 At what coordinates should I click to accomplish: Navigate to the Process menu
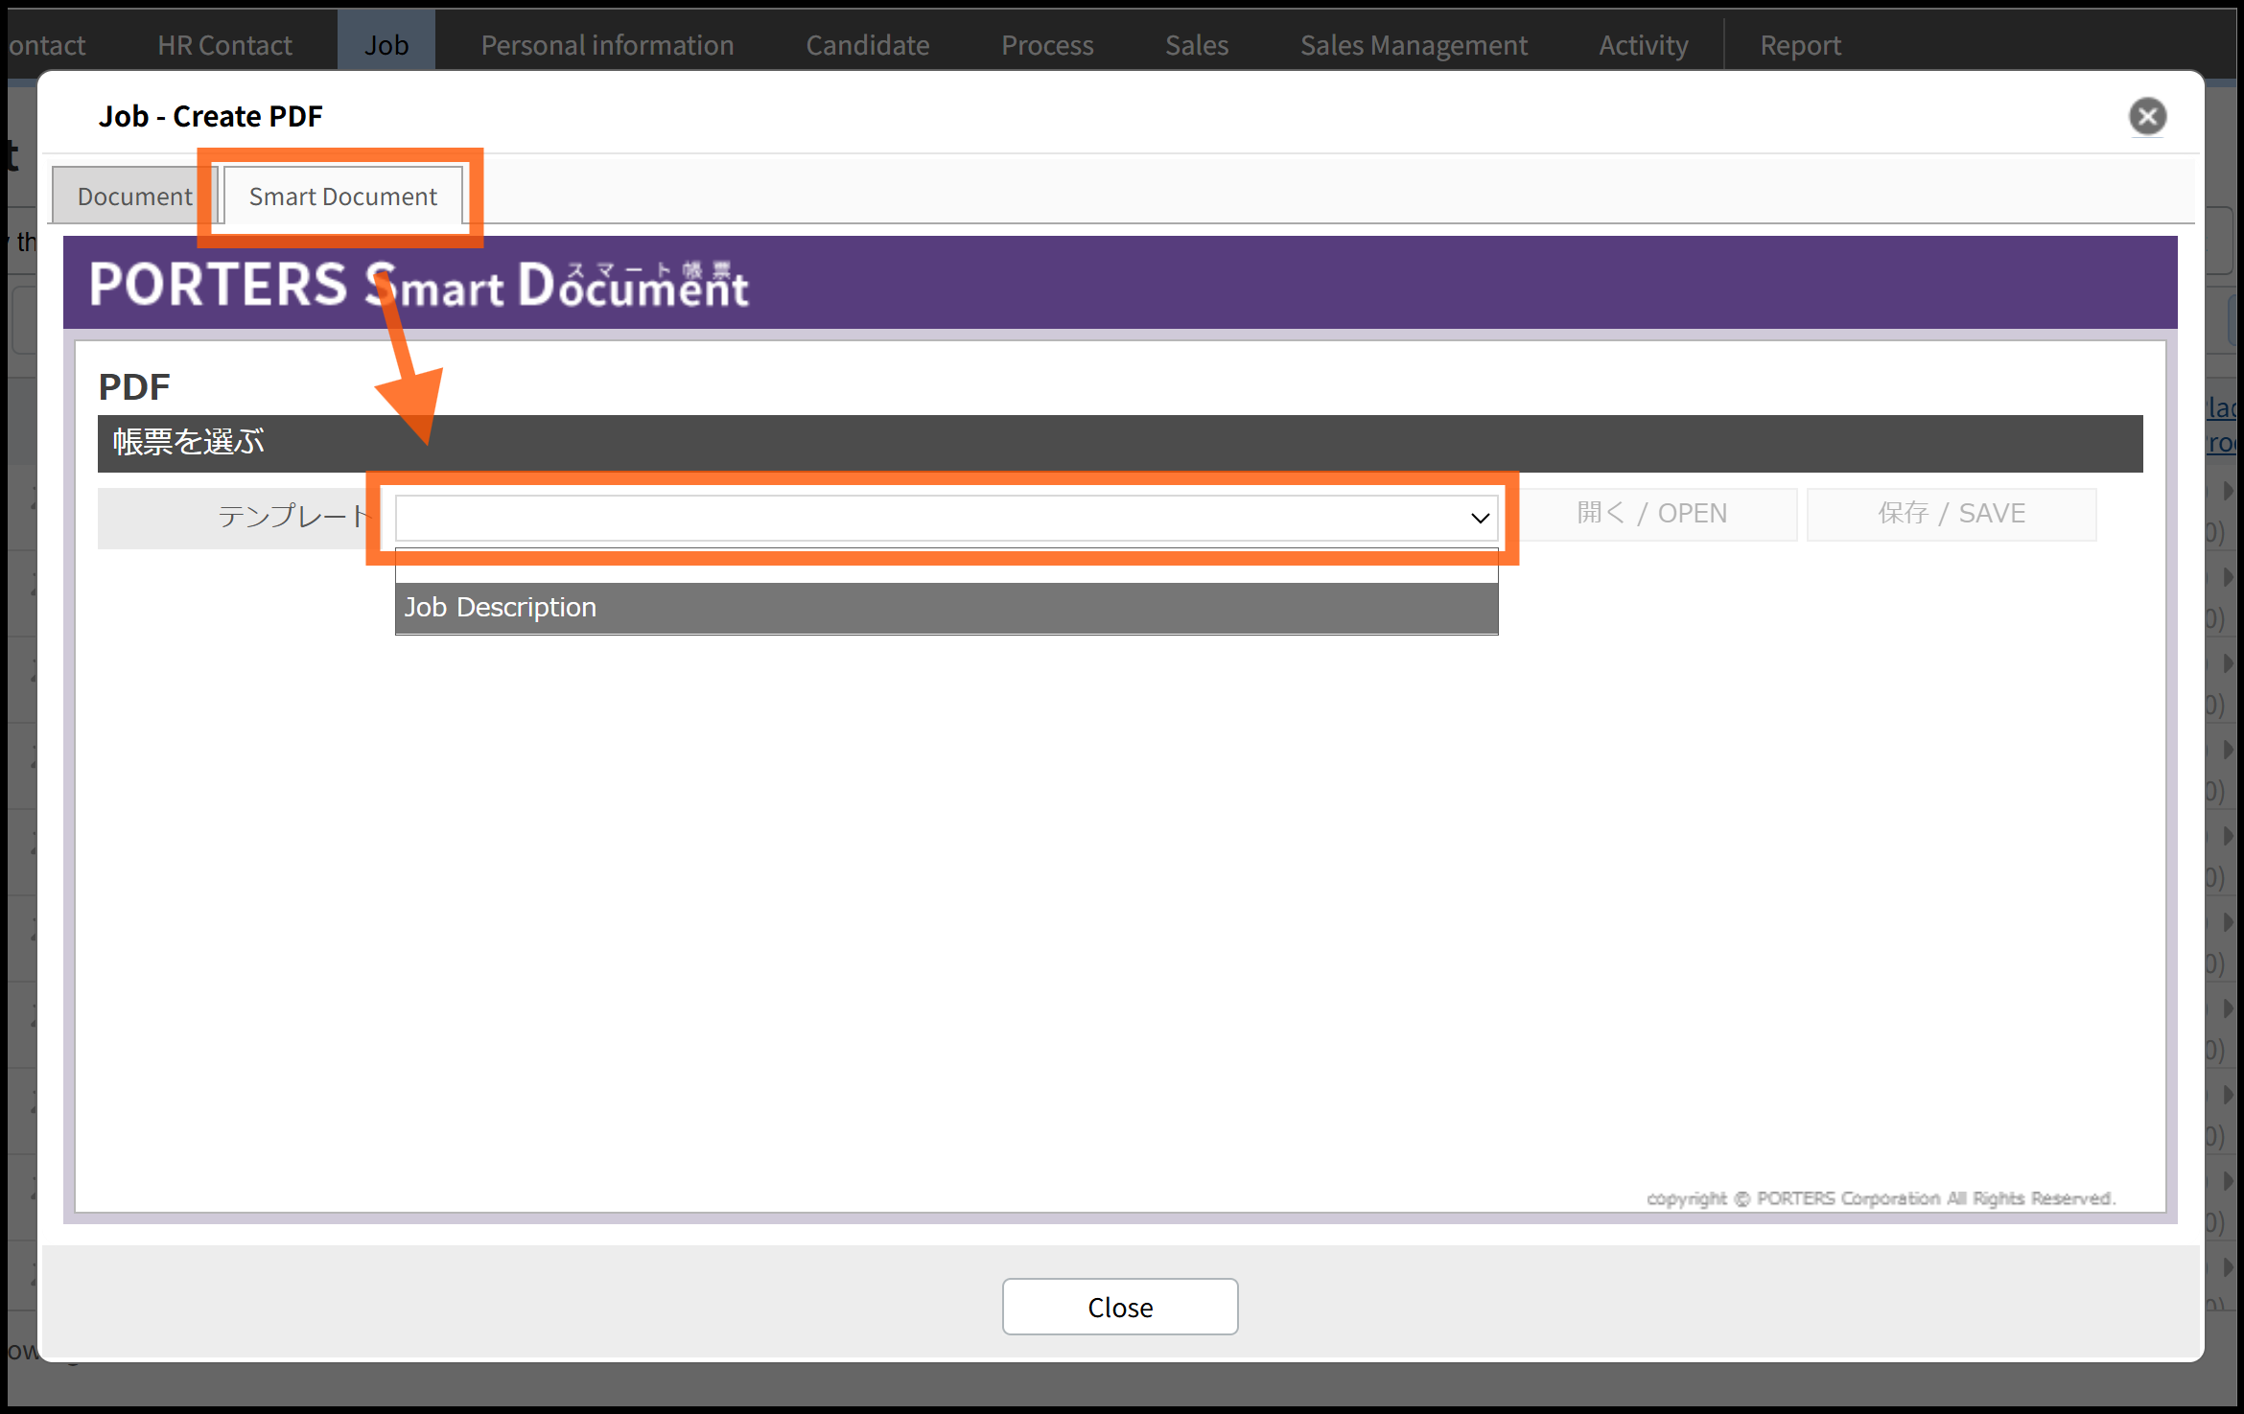click(1047, 45)
